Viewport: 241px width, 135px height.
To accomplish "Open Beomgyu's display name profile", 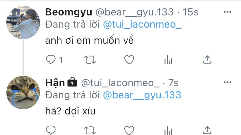I will (x=69, y=12).
